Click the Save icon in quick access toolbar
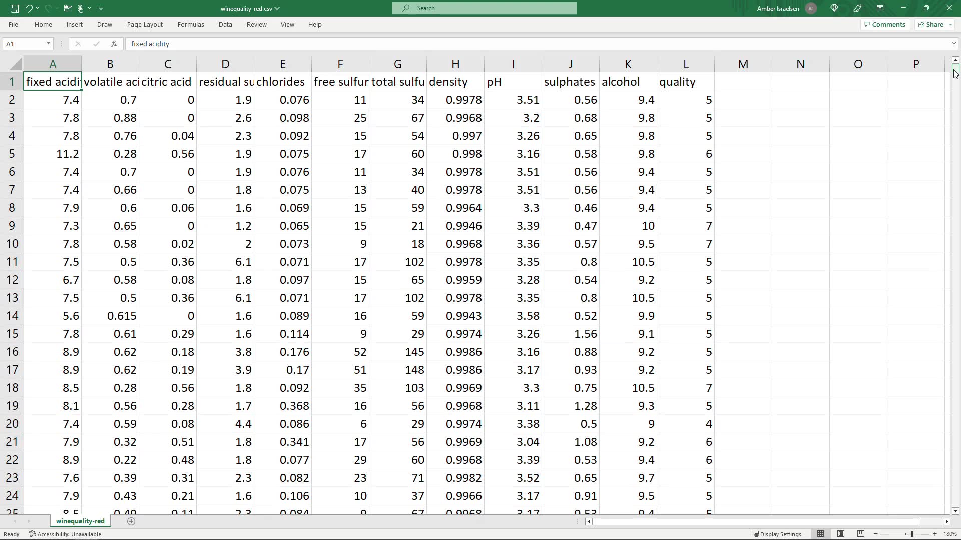This screenshot has width=961, height=540. coord(15,8)
